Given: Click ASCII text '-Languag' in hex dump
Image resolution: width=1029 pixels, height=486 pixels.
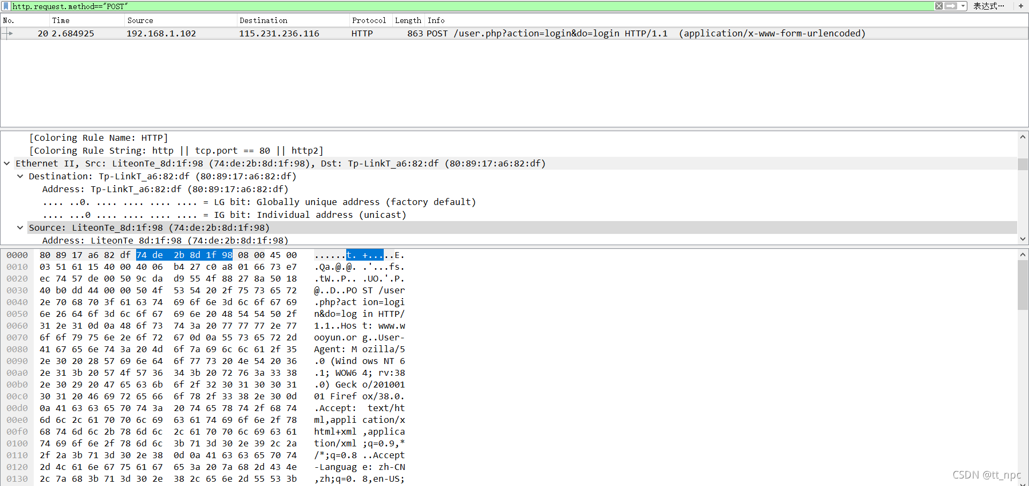Looking at the screenshot, I should pyautogui.click(x=335, y=467).
